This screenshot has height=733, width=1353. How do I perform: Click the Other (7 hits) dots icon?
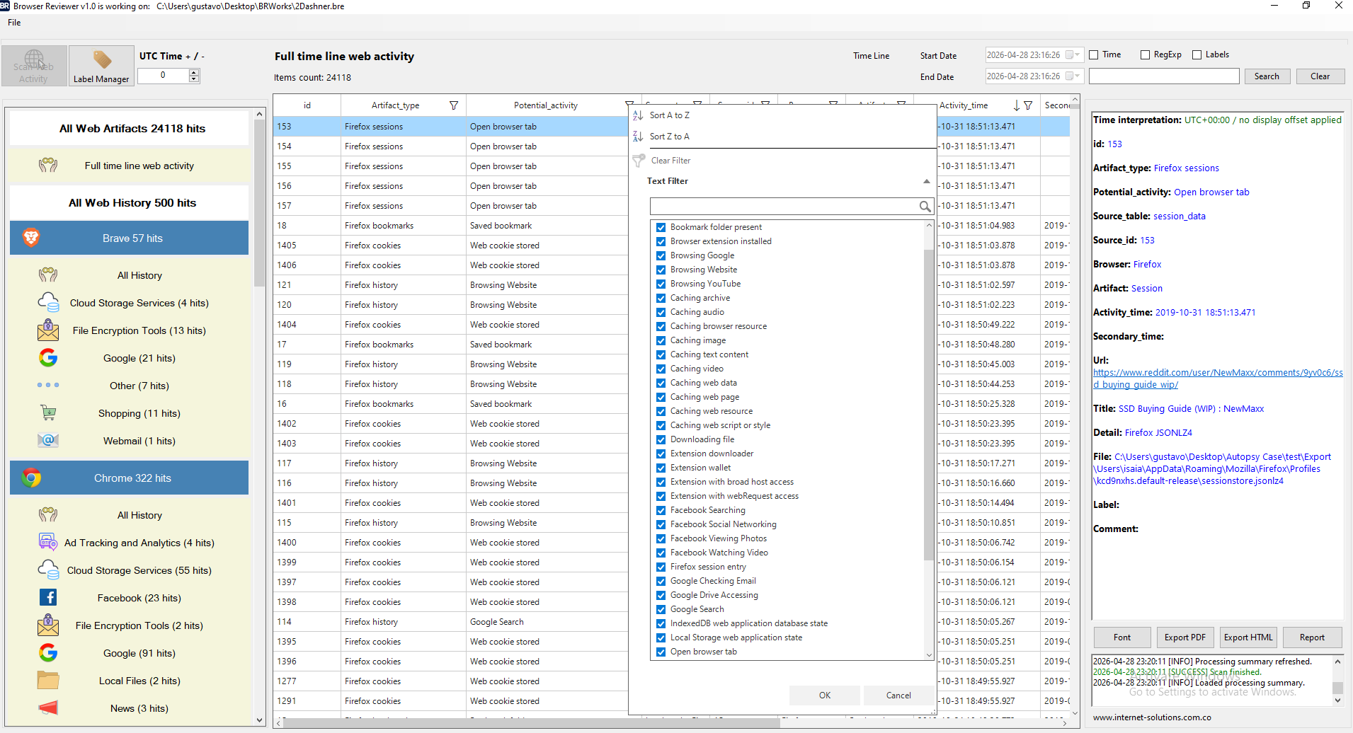[x=48, y=386]
